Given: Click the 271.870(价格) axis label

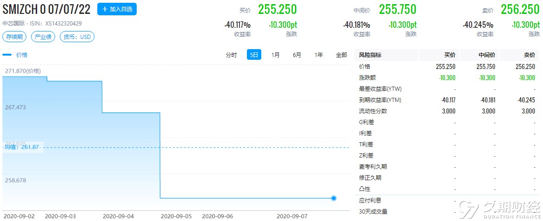Looking at the screenshot, I should (x=23, y=71).
